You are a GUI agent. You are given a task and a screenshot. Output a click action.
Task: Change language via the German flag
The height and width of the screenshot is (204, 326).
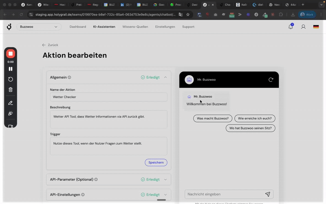tap(316, 27)
